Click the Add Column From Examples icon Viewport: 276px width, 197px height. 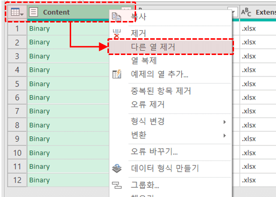click(x=117, y=74)
